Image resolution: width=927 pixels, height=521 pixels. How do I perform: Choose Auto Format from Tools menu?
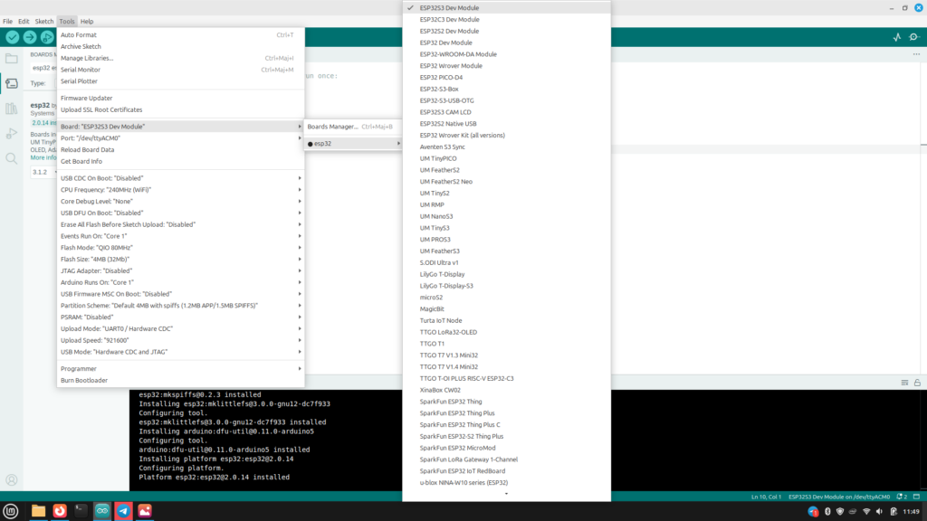181,35
